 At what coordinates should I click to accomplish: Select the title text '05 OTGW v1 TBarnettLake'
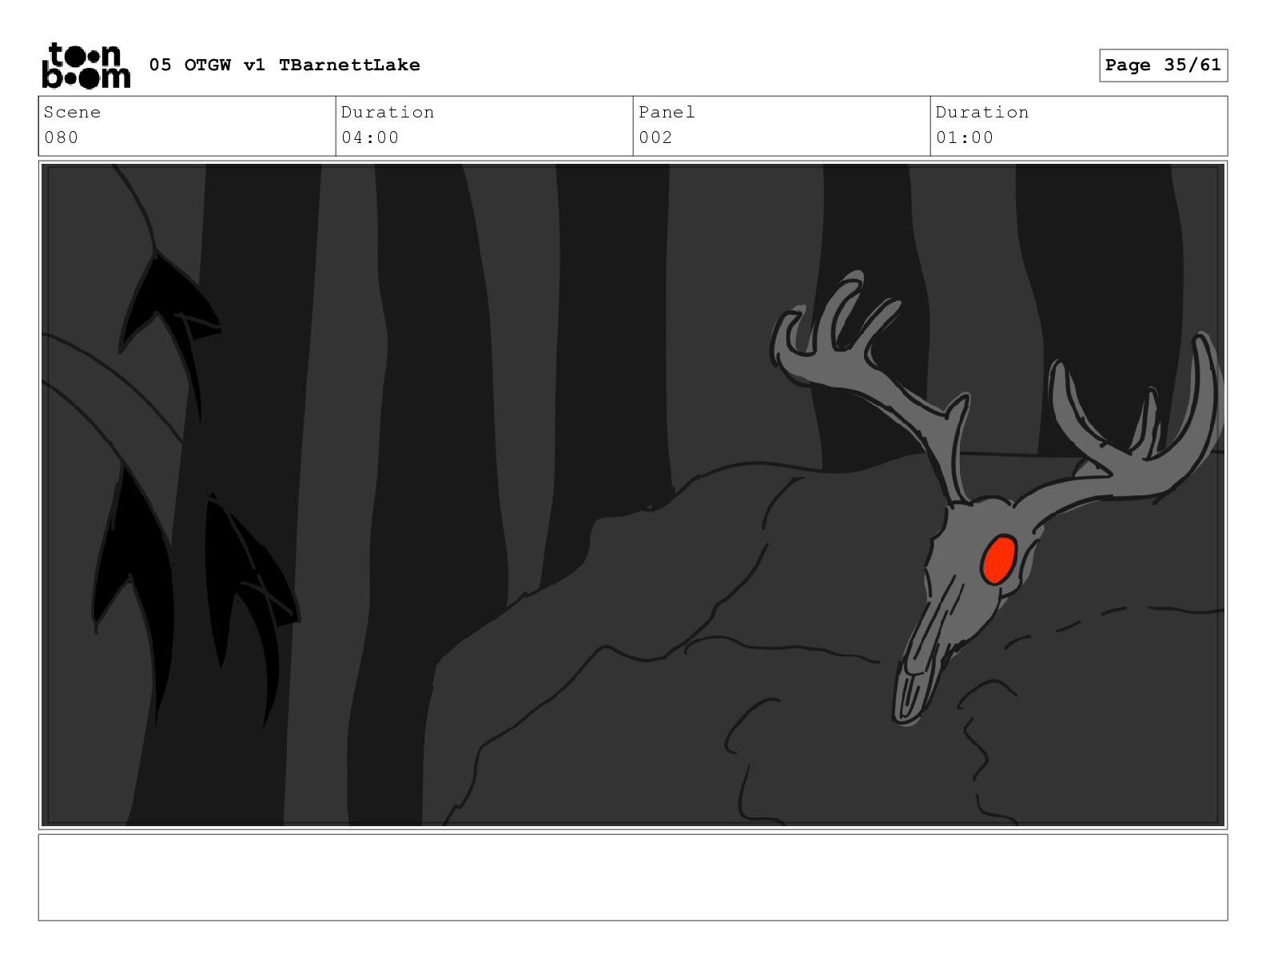coord(285,65)
